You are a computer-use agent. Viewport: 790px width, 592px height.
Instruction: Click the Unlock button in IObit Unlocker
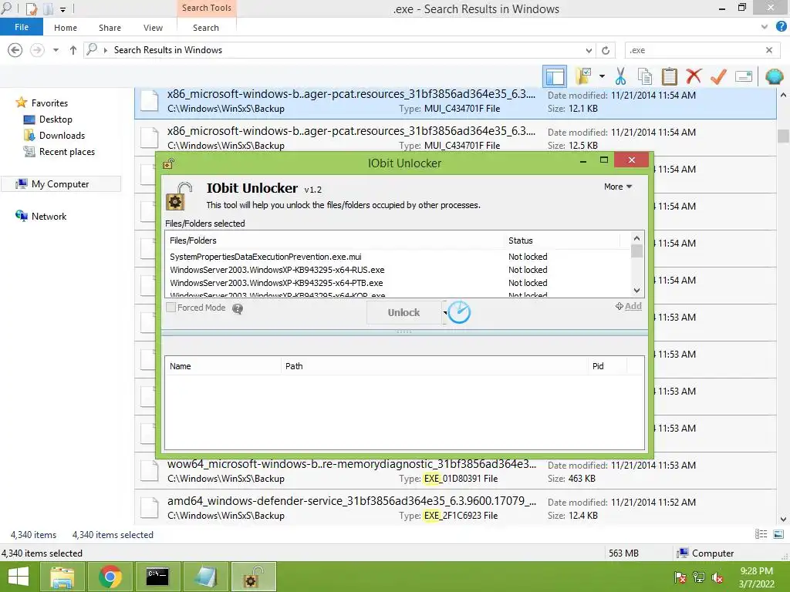pyautogui.click(x=403, y=313)
